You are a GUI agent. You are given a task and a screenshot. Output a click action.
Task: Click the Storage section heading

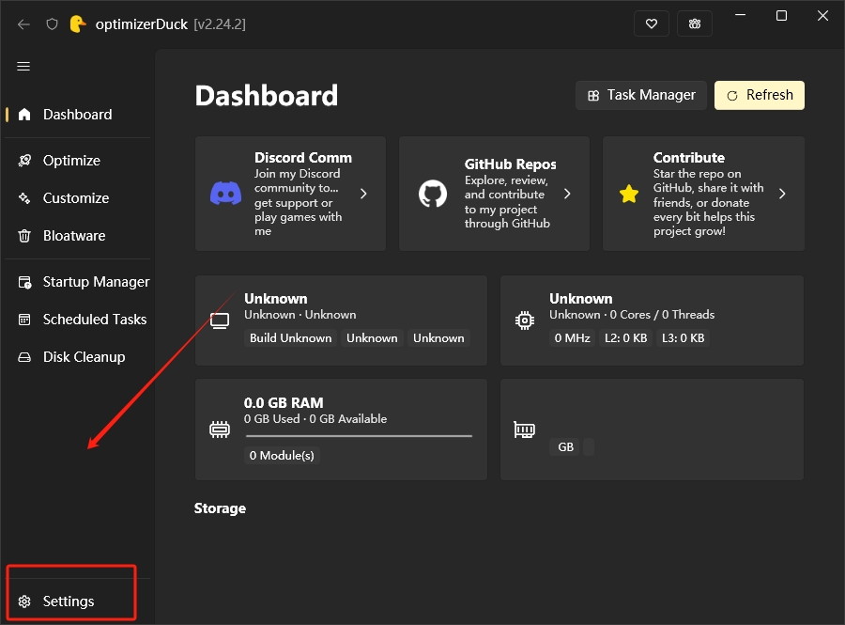coord(220,508)
